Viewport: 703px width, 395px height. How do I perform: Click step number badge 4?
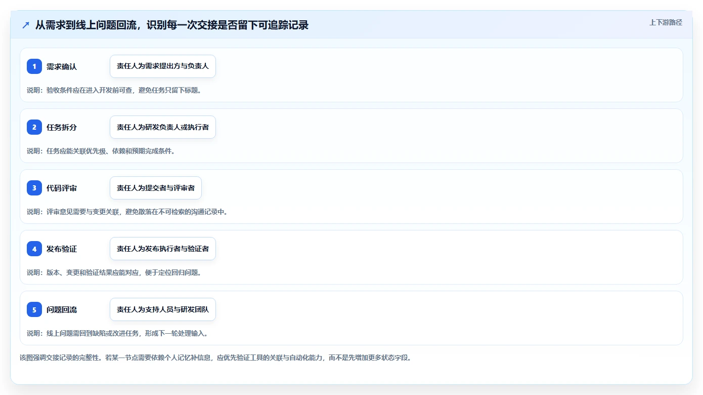click(34, 249)
